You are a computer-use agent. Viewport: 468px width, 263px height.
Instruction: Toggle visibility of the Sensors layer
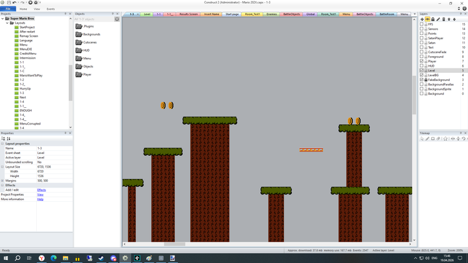pyautogui.click(x=422, y=29)
